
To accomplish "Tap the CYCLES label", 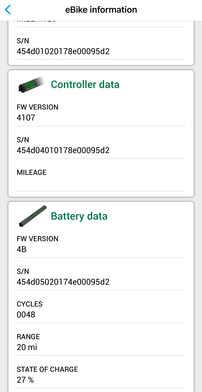I will [x=30, y=304].
